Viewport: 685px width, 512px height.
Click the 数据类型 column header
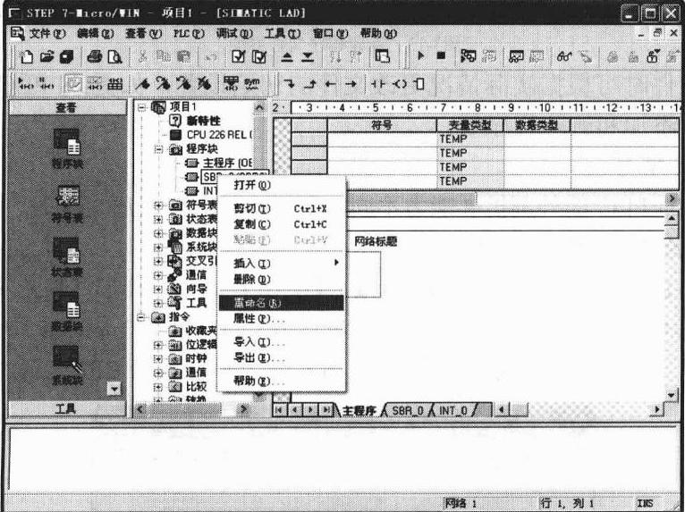pyautogui.click(x=537, y=125)
